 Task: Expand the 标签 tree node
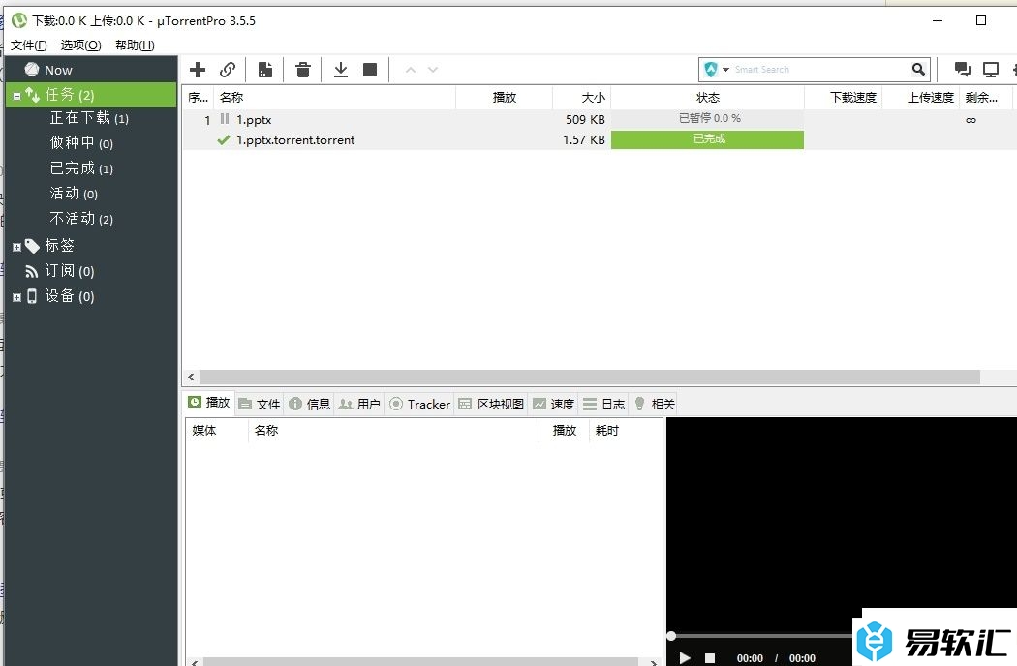[x=16, y=247]
